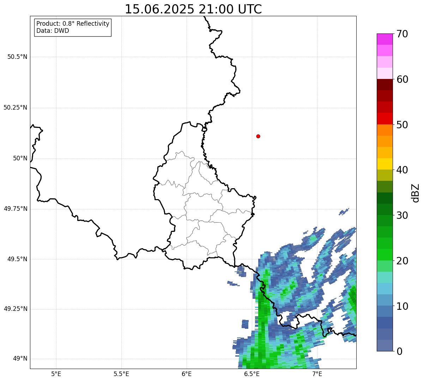Image resolution: width=424 pixels, height=381 pixels.
Task: Pick the orange swatch just below 50 dBZ
Action: pos(384,130)
